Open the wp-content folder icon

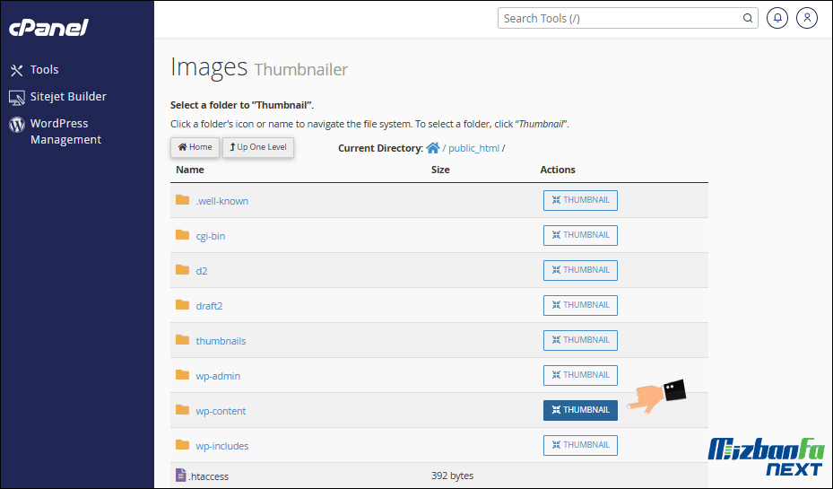(x=182, y=410)
